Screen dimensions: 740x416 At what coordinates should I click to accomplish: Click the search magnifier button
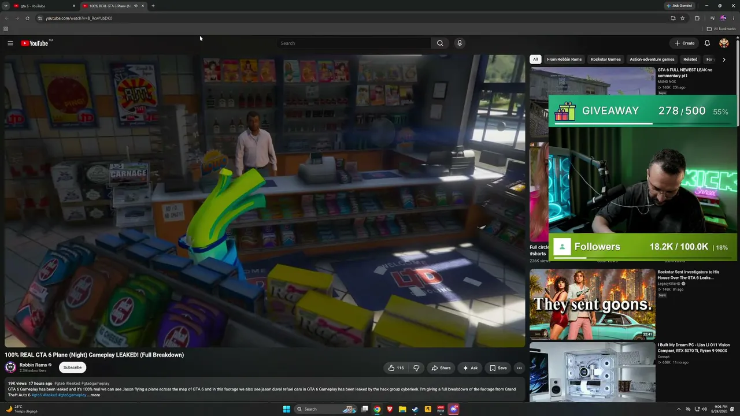tap(440, 43)
